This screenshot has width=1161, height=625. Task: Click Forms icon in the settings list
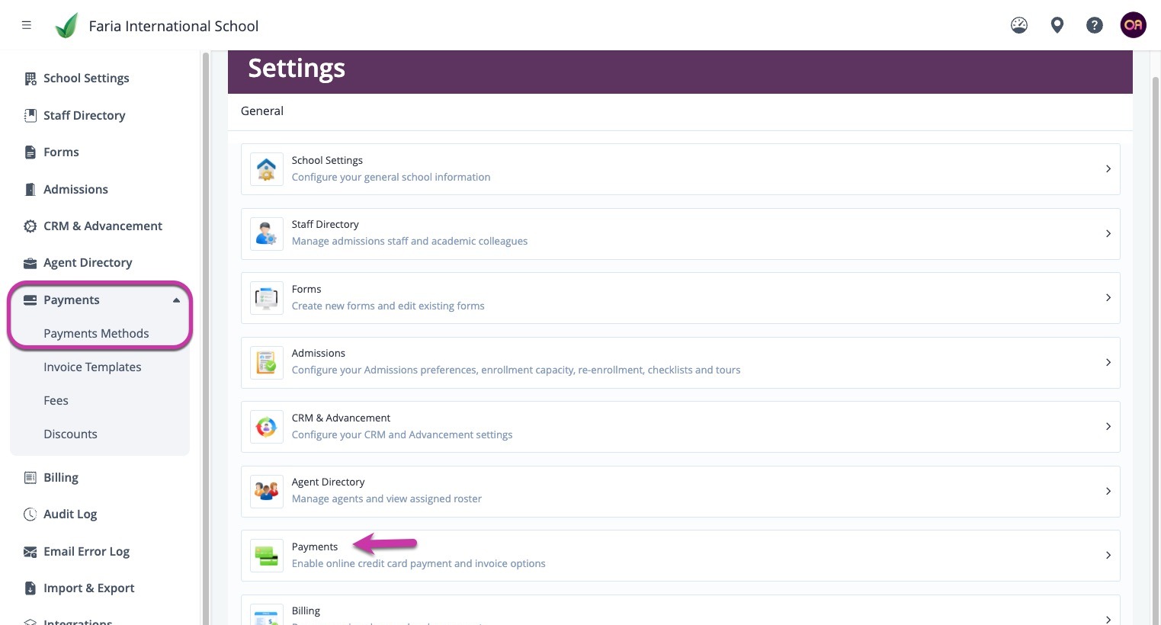tap(267, 298)
